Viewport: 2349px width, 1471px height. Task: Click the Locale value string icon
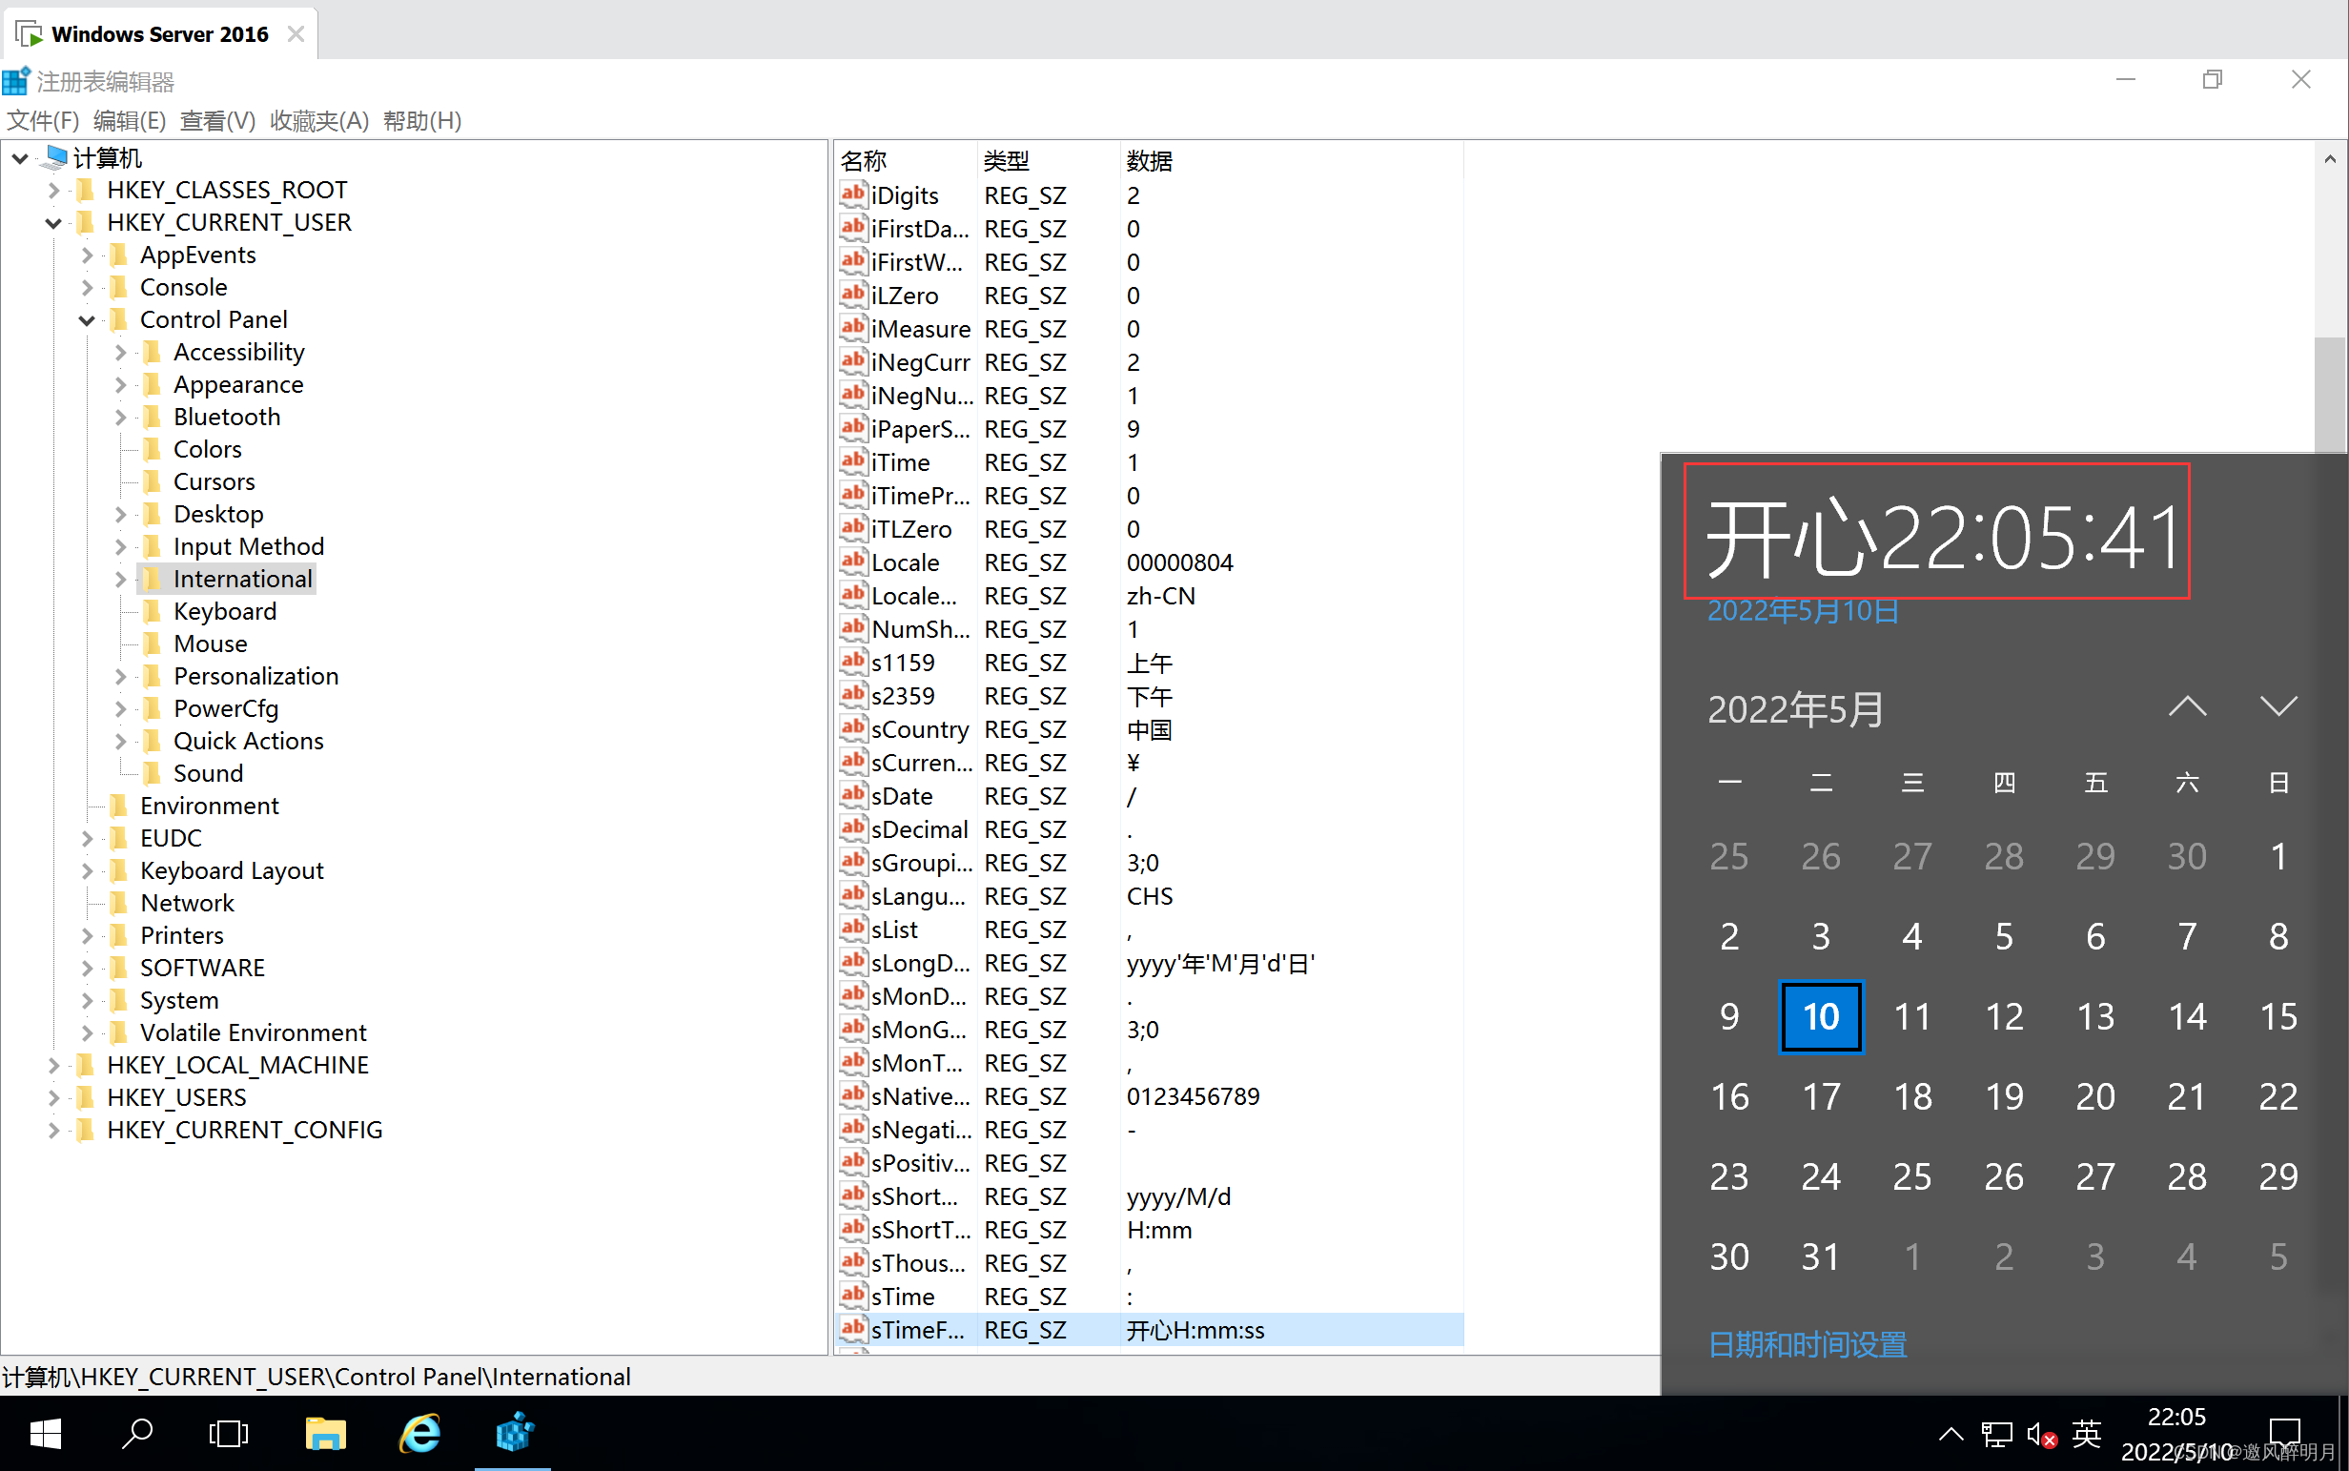click(853, 562)
